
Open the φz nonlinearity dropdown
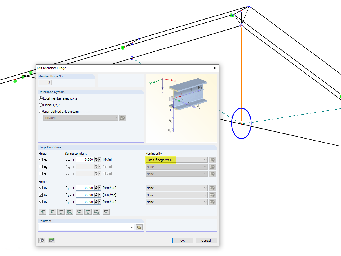[x=176, y=202]
